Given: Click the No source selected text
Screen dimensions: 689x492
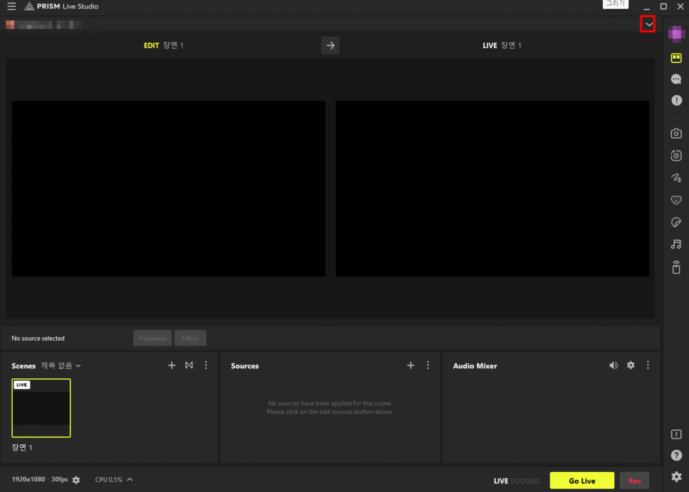Looking at the screenshot, I should pos(38,338).
